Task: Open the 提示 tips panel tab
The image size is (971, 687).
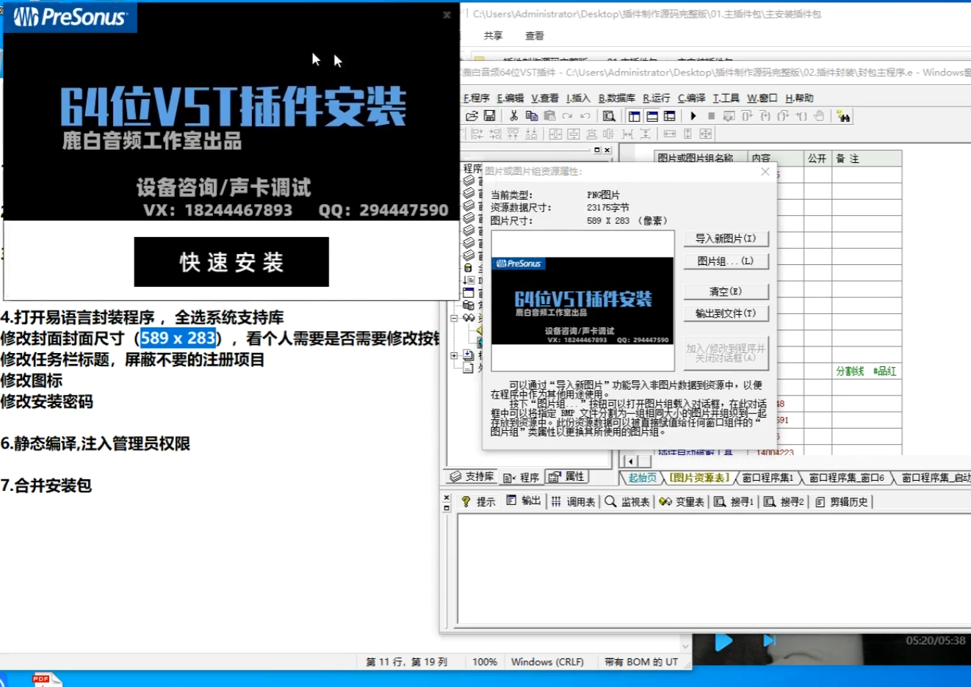Action: 478,502
